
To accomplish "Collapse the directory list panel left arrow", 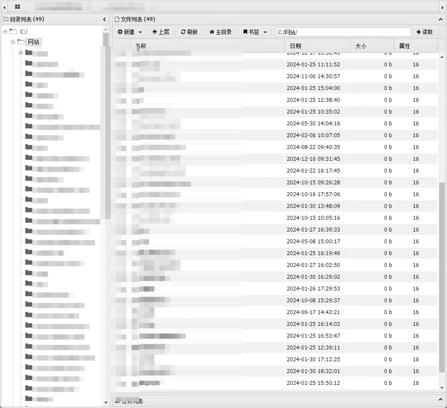I will tap(104, 19).
